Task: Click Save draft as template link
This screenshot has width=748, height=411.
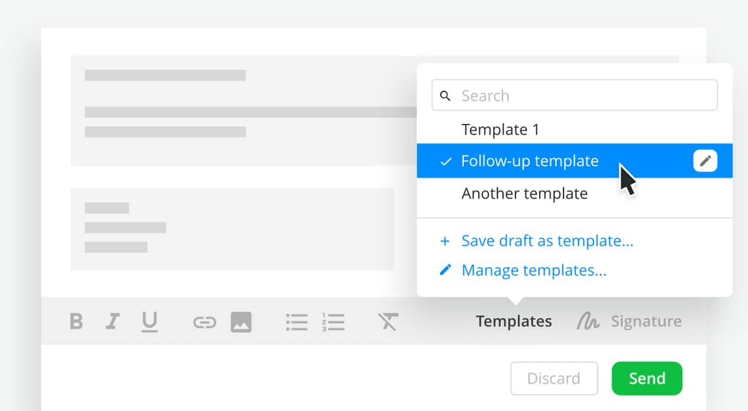Action: coord(547,241)
